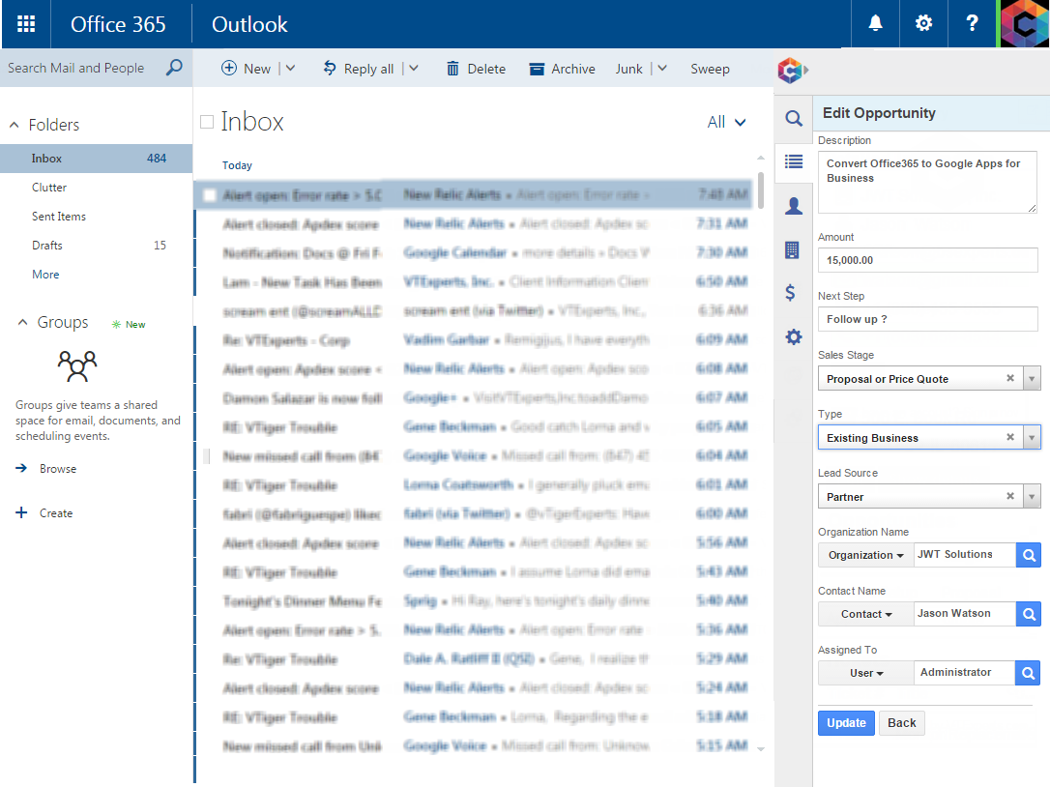Create a New message
The width and height of the screenshot is (1050, 787).
[x=246, y=69]
